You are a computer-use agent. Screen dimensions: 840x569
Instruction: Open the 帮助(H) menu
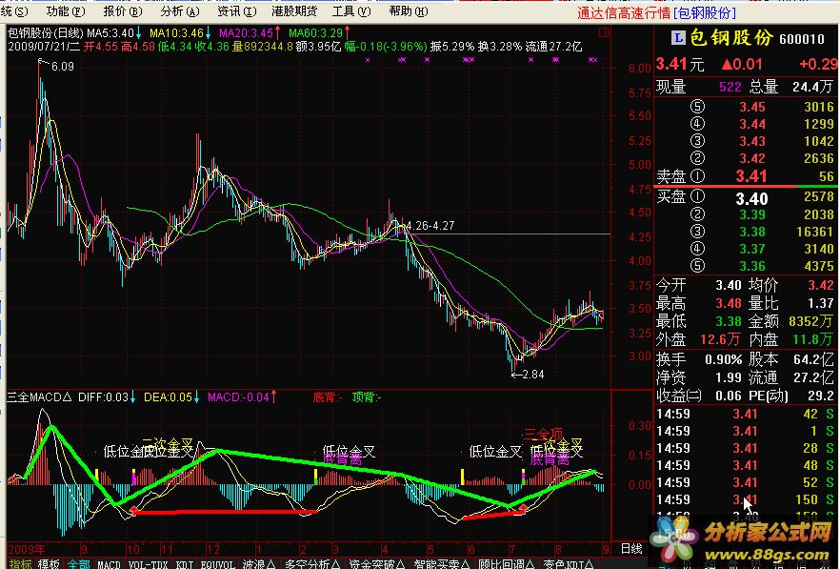pos(409,10)
